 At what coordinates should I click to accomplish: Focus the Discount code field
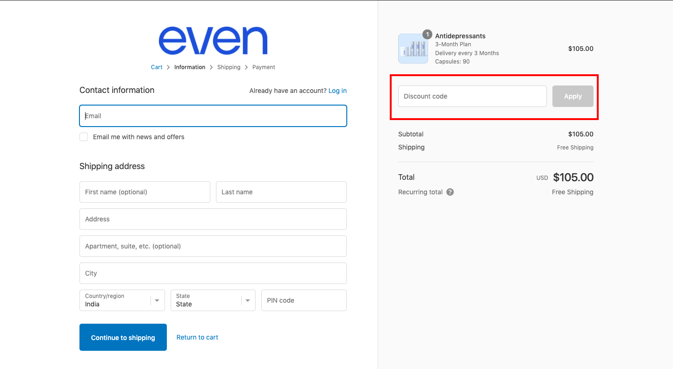click(x=473, y=96)
